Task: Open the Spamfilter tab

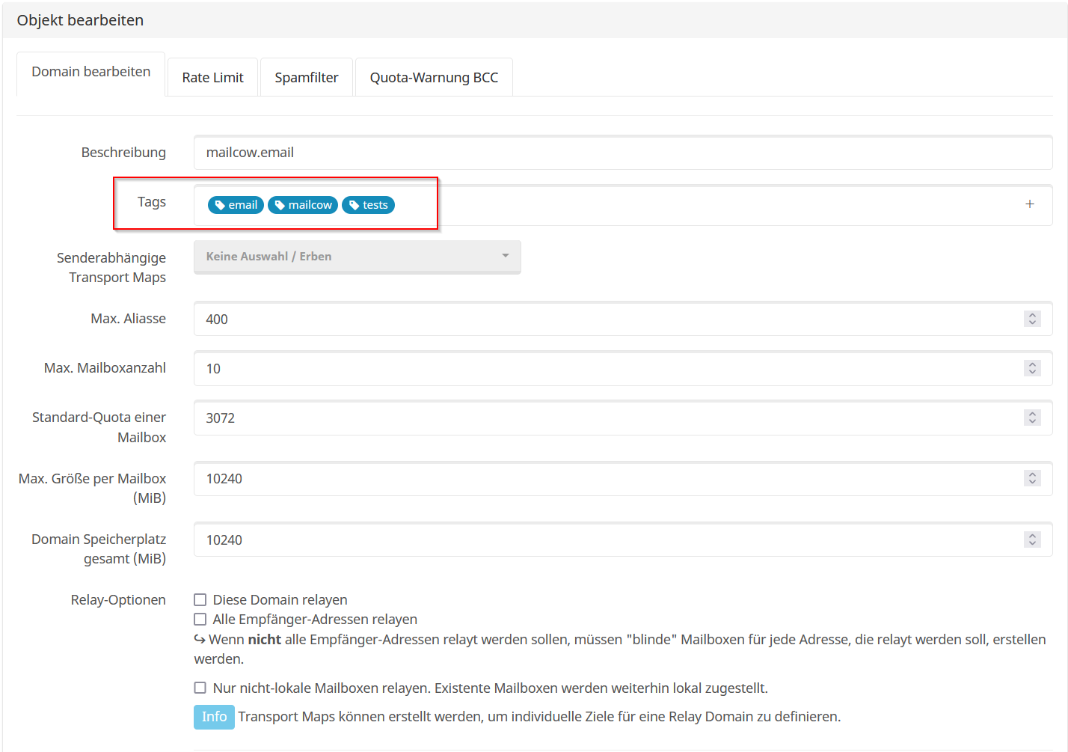Action: [x=307, y=77]
